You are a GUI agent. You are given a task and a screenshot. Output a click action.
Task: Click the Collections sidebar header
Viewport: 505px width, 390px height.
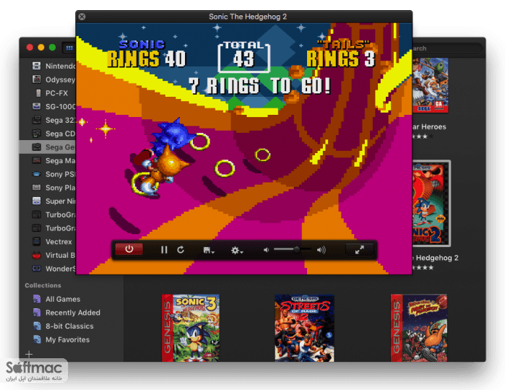tap(43, 285)
